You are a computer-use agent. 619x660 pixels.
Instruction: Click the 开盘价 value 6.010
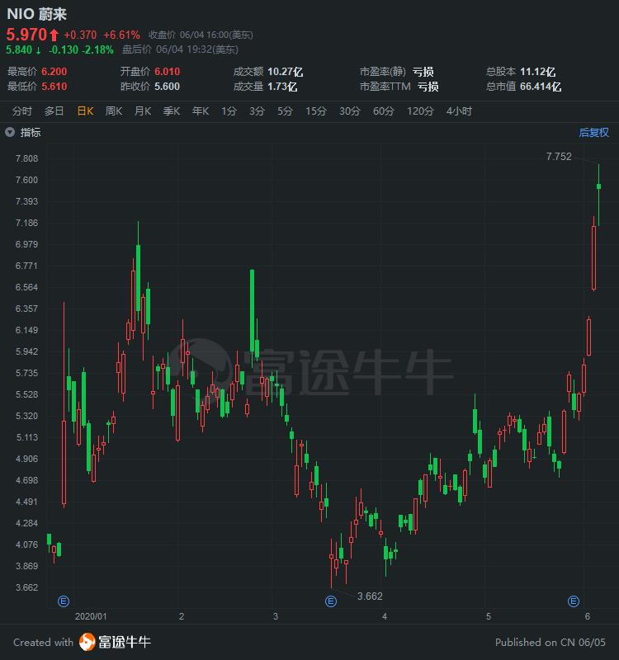click(x=167, y=72)
